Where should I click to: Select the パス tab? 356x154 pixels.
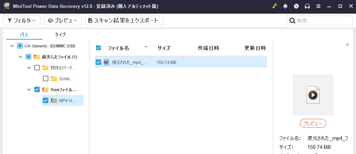click(24, 34)
